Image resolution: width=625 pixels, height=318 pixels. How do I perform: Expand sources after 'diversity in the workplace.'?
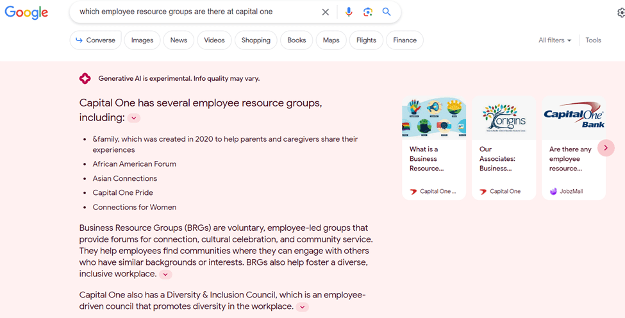(302, 307)
